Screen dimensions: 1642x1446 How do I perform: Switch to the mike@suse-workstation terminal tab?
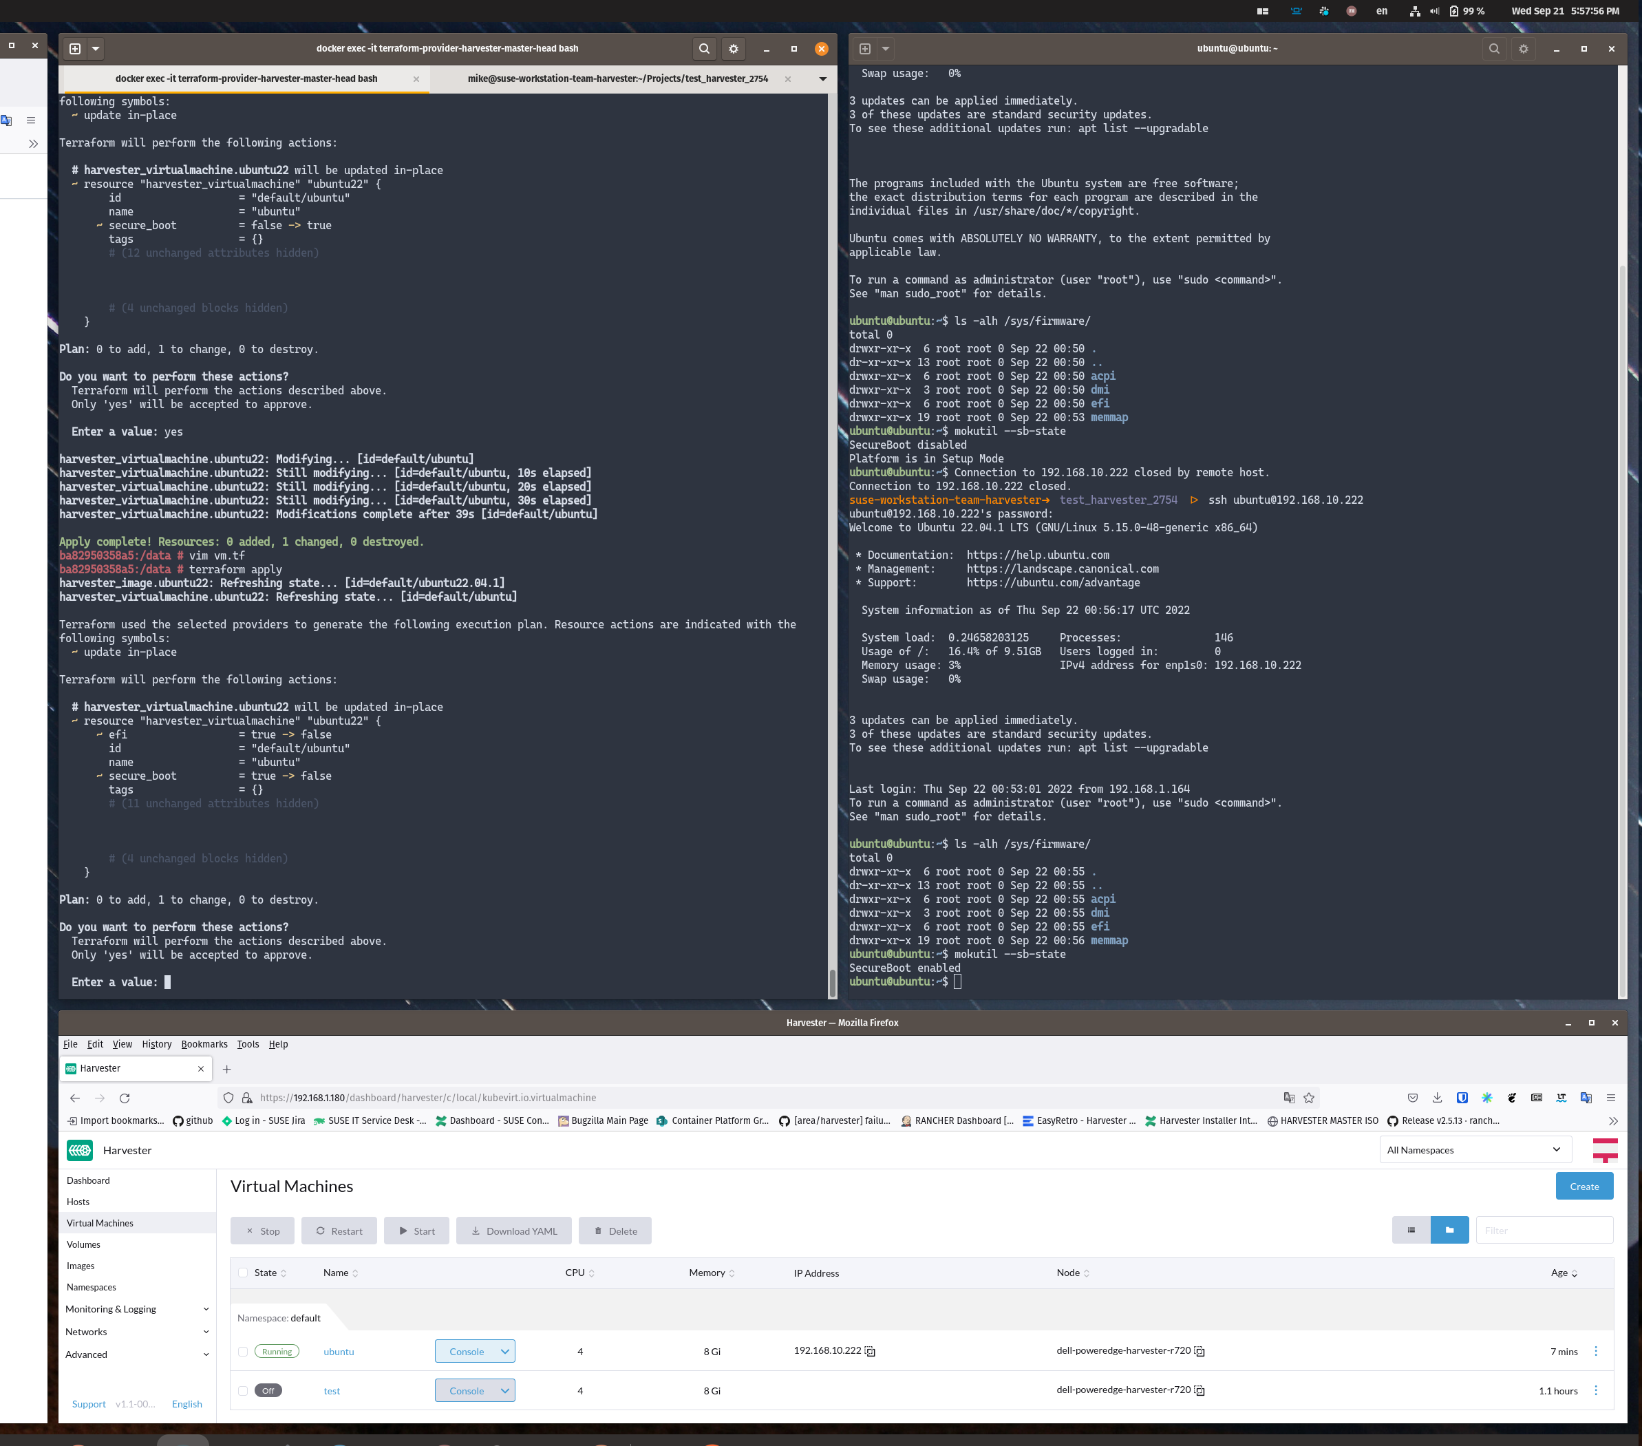(617, 78)
